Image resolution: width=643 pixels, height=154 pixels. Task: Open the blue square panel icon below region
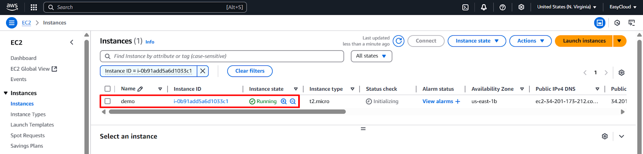(x=600, y=23)
